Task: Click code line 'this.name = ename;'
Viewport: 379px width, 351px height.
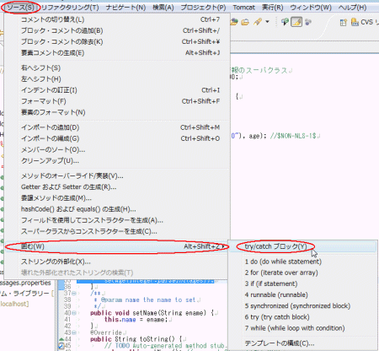Action: point(136,320)
